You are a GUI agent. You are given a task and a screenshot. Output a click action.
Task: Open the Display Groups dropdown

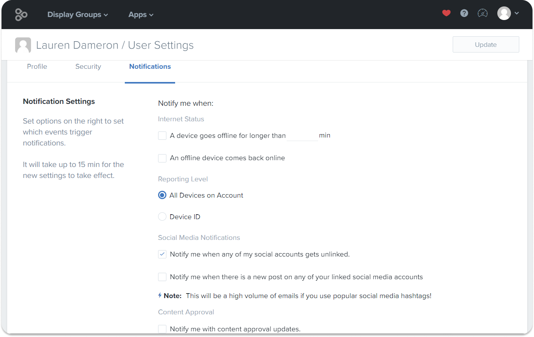pos(78,15)
